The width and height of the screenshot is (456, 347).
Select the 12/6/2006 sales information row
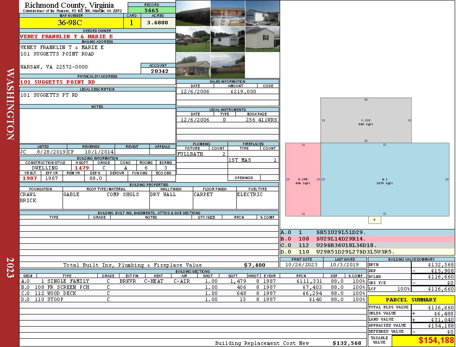[228, 92]
